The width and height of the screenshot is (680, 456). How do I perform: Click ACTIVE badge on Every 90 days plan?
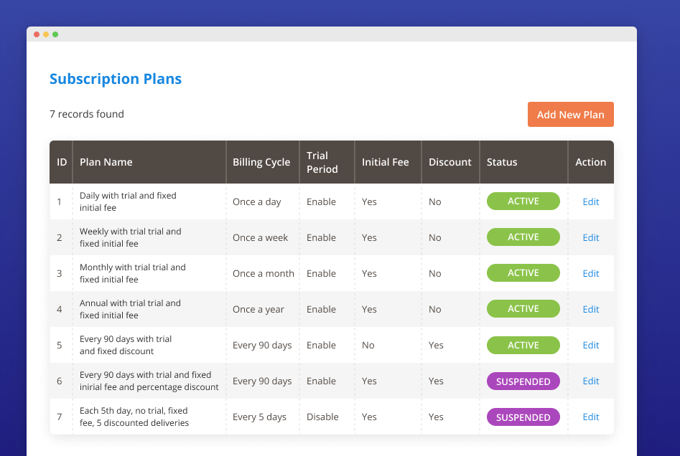coord(523,345)
